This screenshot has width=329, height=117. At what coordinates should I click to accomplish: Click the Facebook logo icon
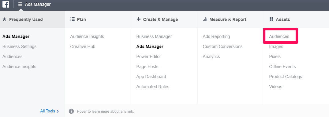tap(6, 4)
